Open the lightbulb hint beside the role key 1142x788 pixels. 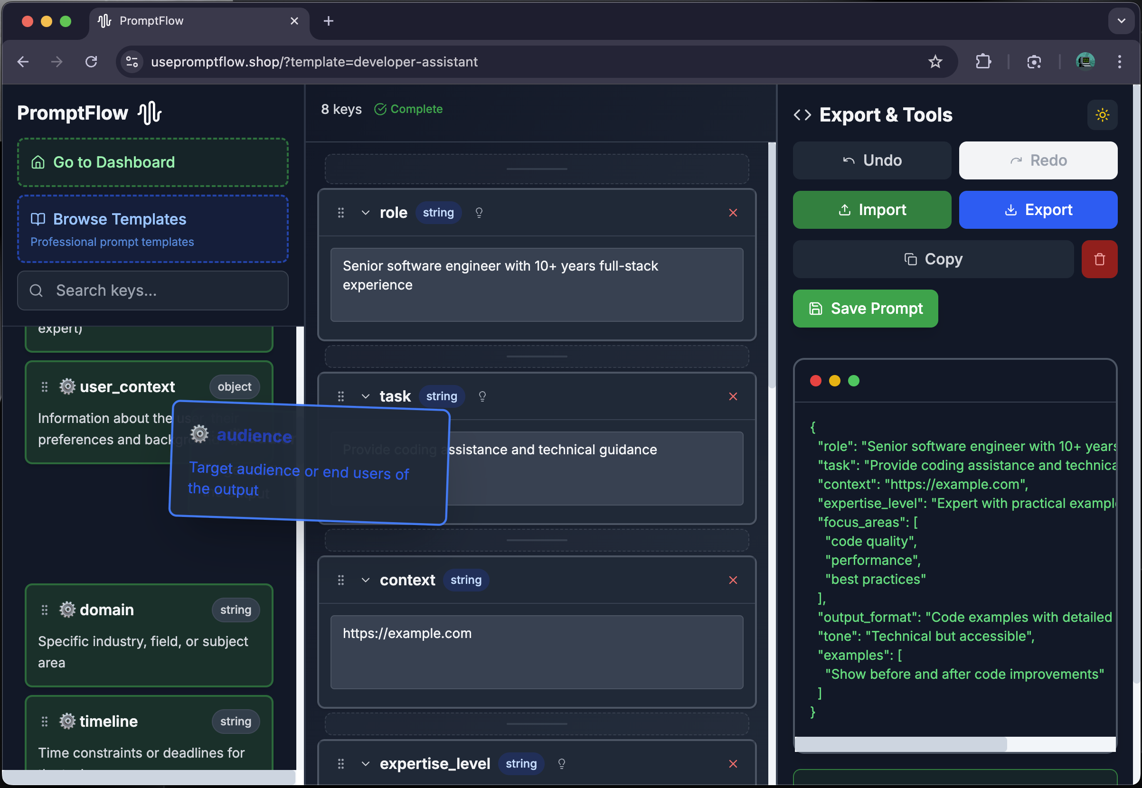[x=479, y=212]
